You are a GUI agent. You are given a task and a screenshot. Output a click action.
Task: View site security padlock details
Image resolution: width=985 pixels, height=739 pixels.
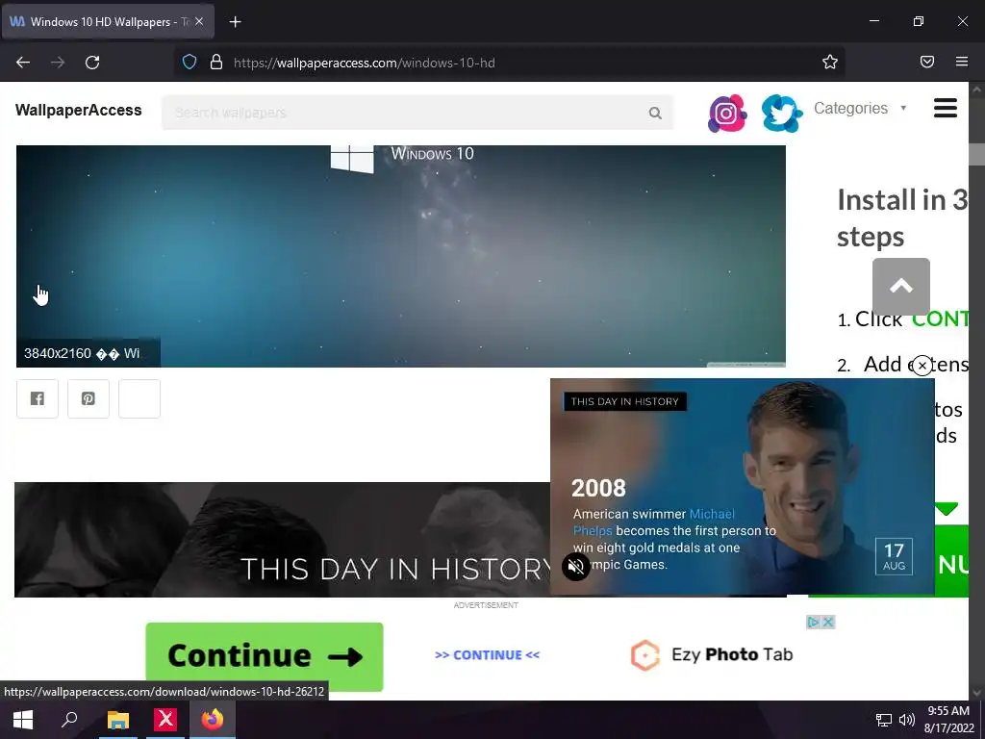[x=216, y=63]
